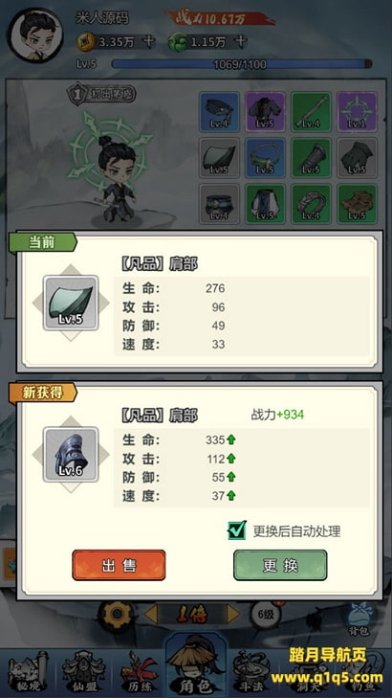
Task: Click the experience progress bar 1069/1100
Action: click(x=242, y=64)
